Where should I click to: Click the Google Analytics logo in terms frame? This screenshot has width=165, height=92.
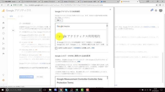(63, 26)
